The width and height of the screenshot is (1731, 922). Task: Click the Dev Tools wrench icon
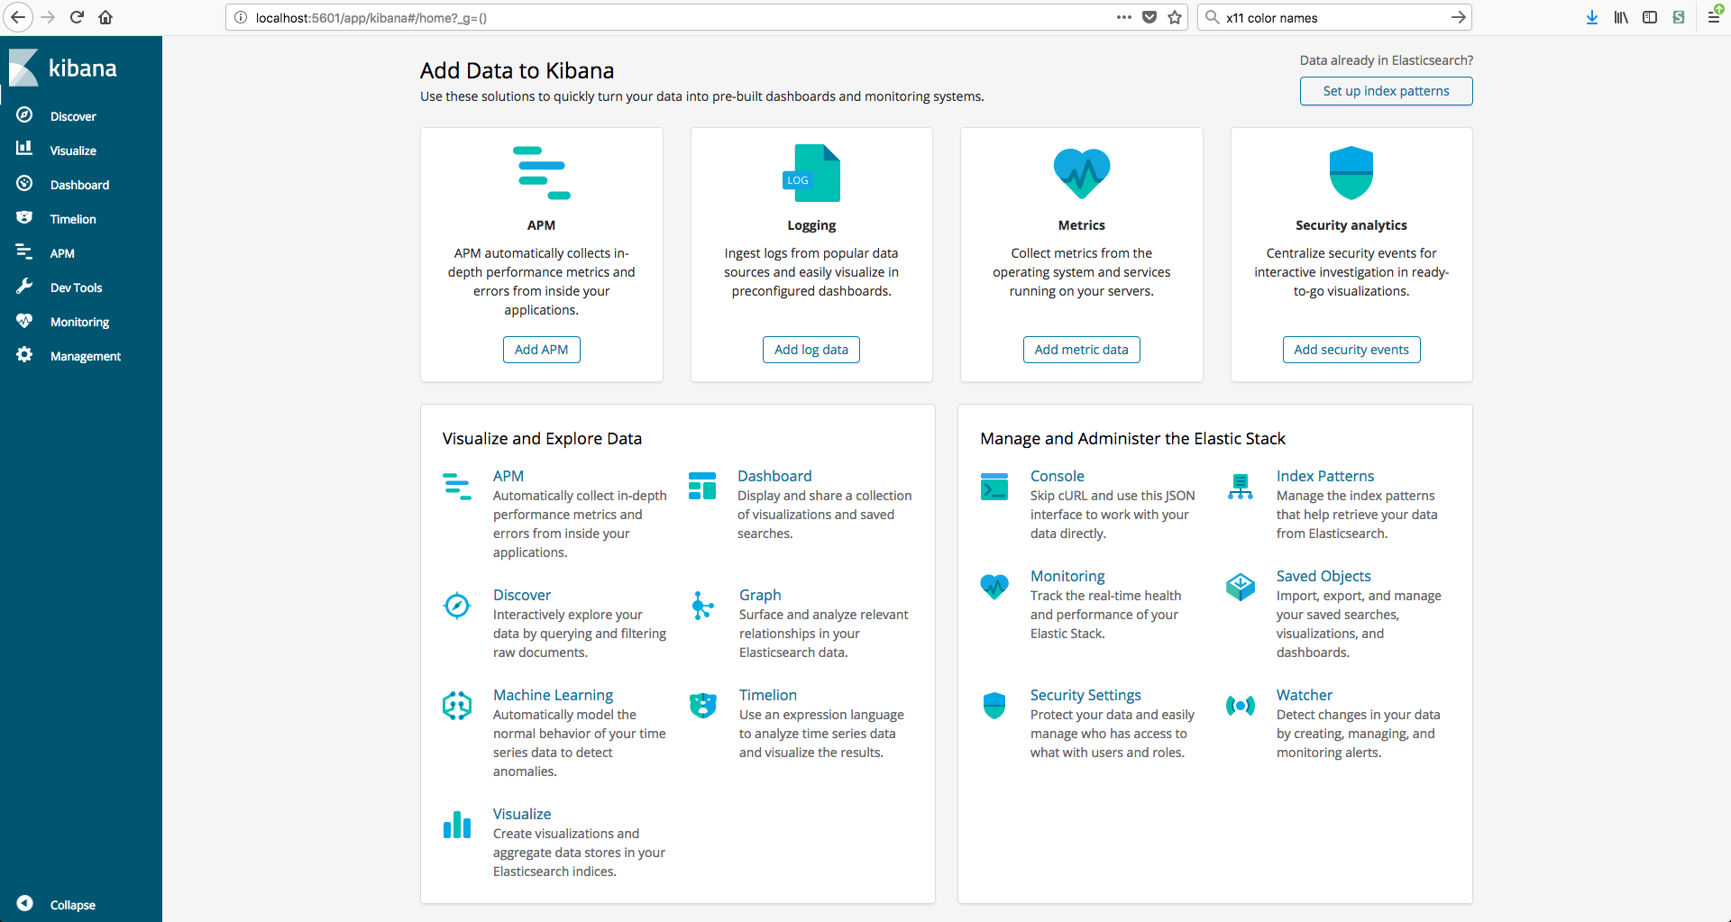[x=24, y=286]
